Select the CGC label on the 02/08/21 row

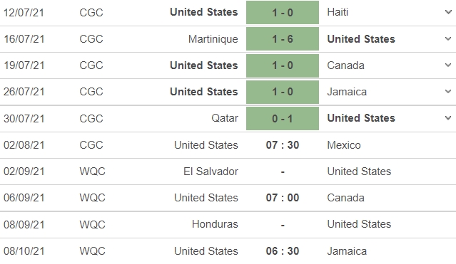91,144
